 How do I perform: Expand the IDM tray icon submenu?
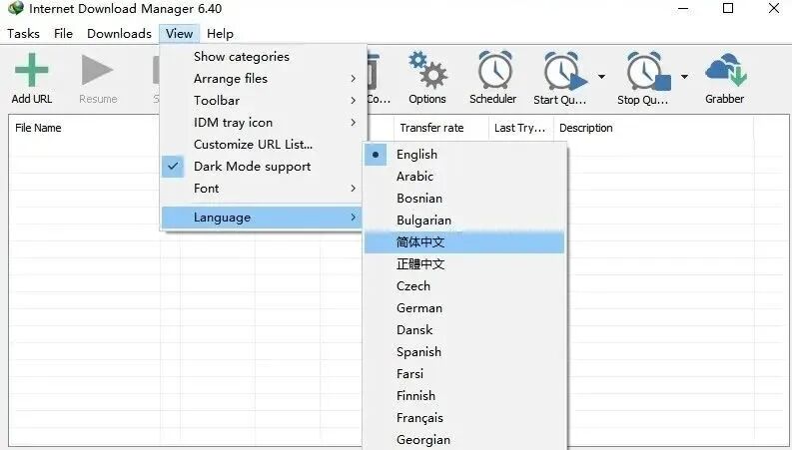(x=263, y=123)
